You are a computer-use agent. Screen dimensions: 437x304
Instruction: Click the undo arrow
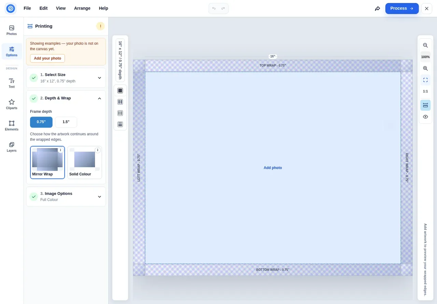click(x=214, y=8)
